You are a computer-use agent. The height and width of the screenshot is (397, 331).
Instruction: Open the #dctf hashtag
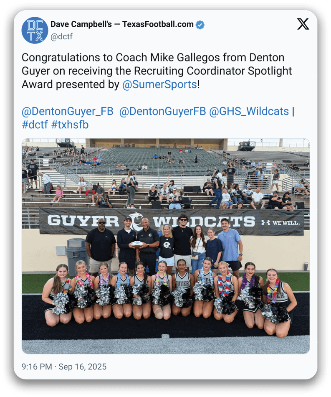(35, 125)
